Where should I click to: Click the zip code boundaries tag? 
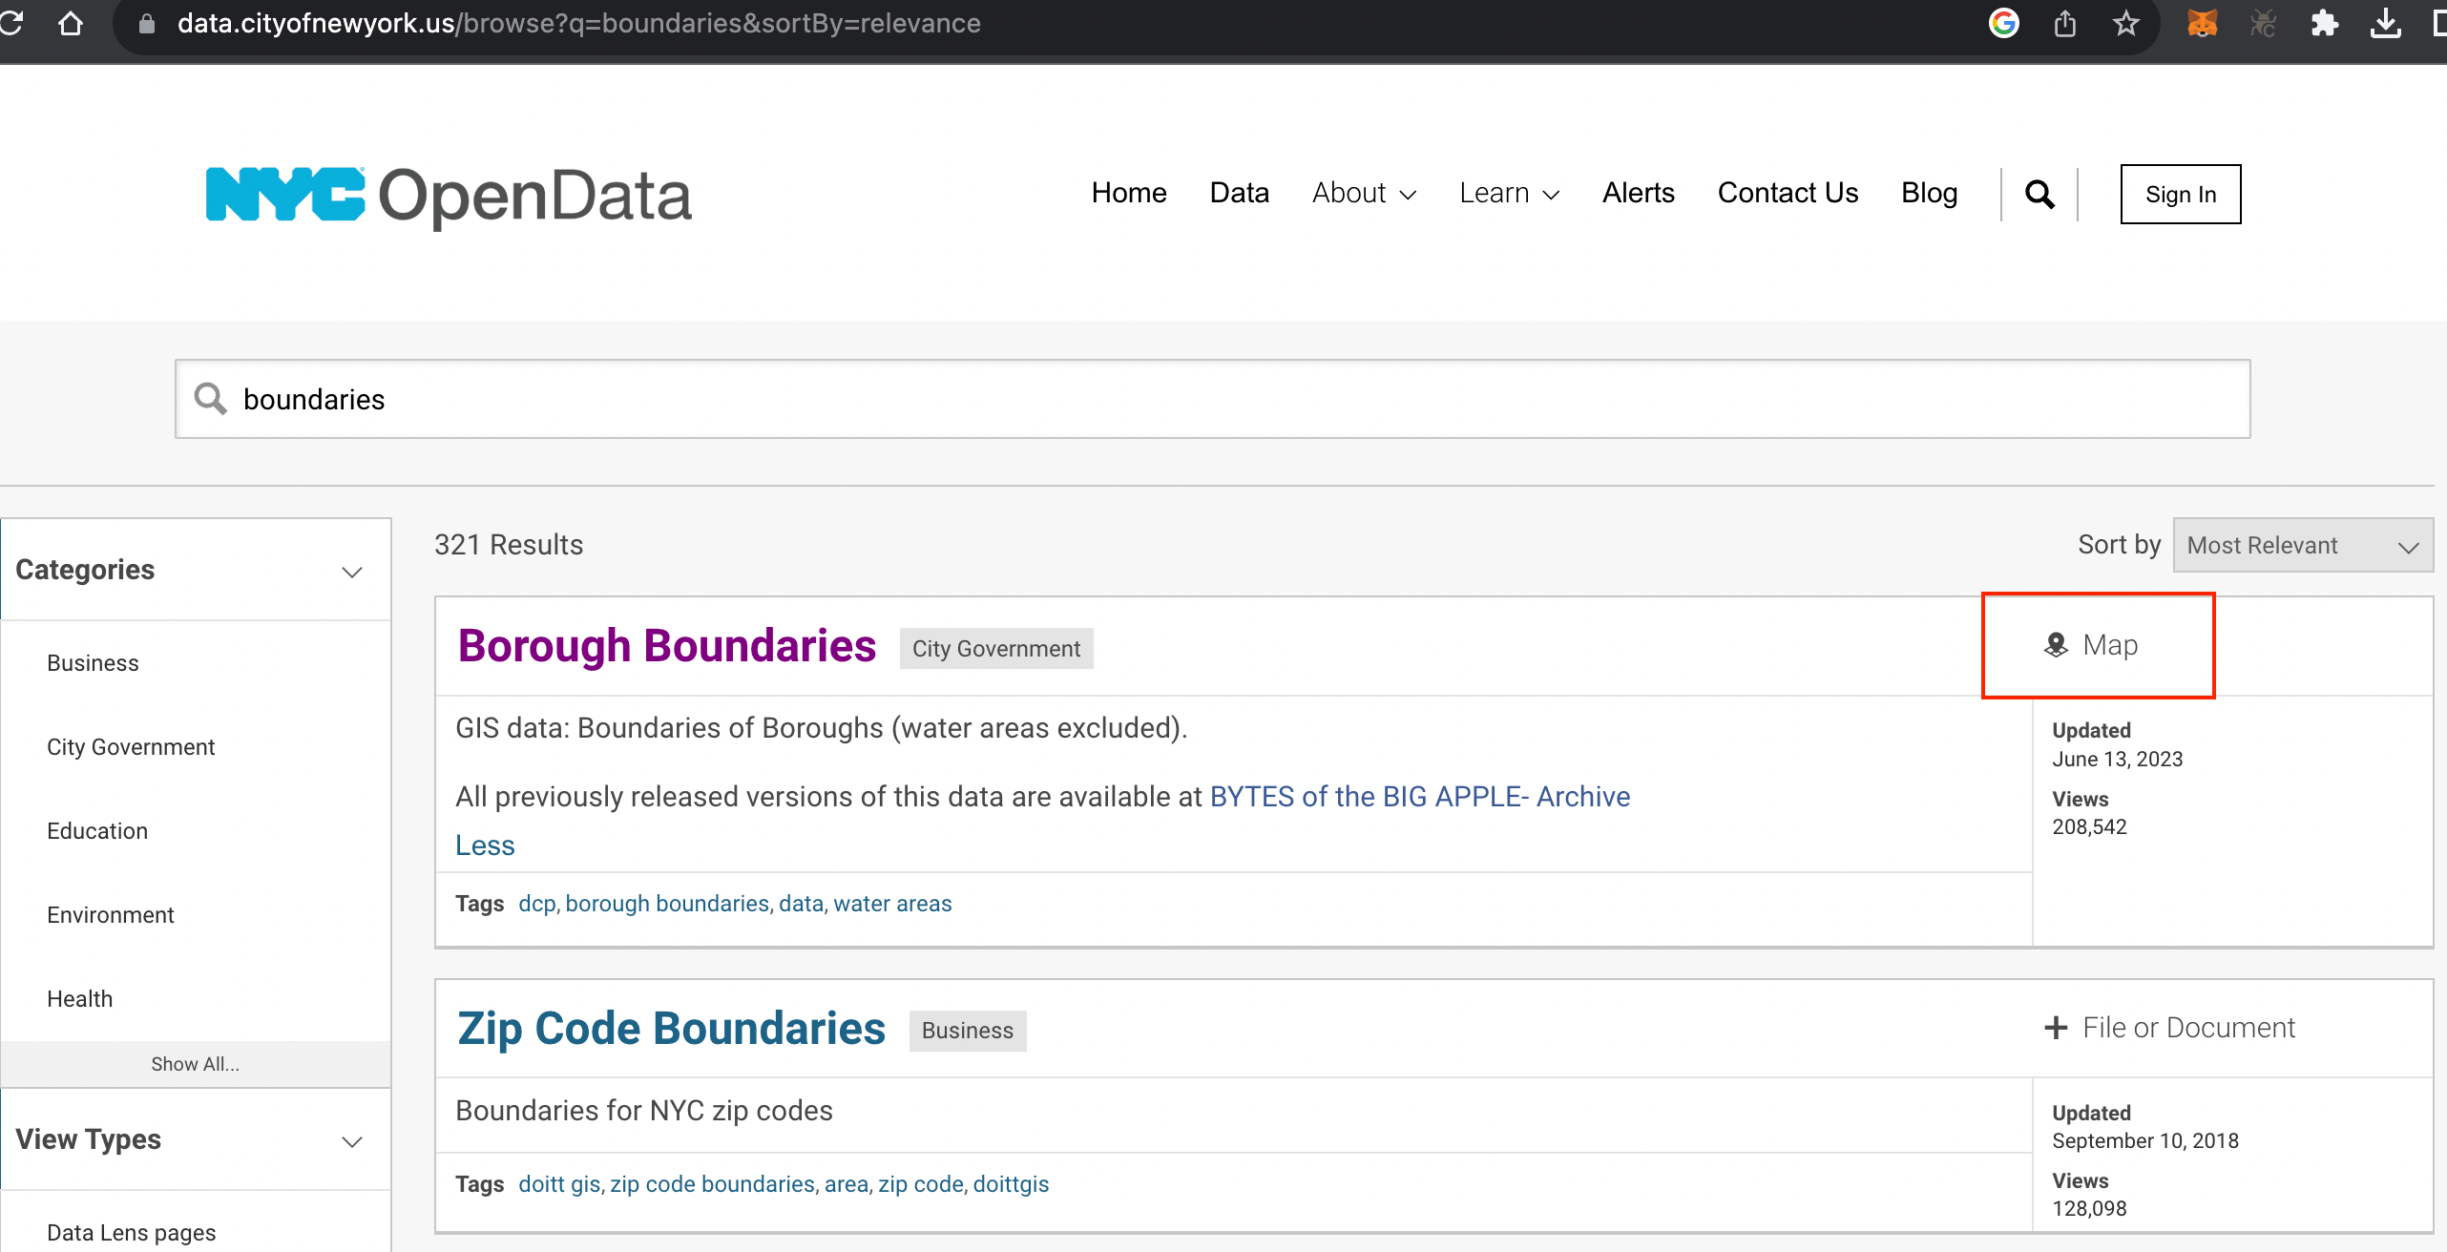(712, 1184)
